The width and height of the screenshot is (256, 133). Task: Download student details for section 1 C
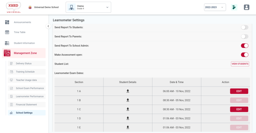(x=128, y=109)
